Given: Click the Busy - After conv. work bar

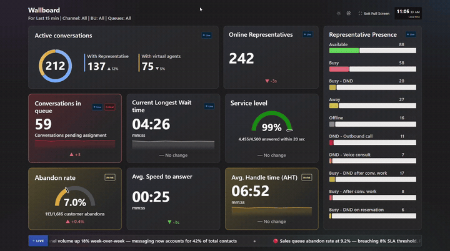Looking at the screenshot, I should pyautogui.click(x=372, y=197).
